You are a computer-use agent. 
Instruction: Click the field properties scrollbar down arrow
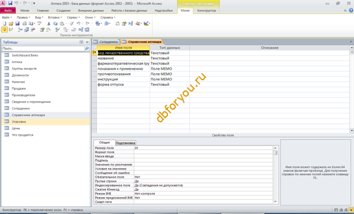(275, 202)
